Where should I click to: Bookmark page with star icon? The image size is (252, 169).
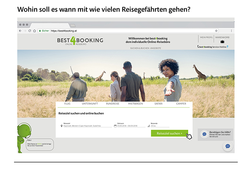(216, 31)
